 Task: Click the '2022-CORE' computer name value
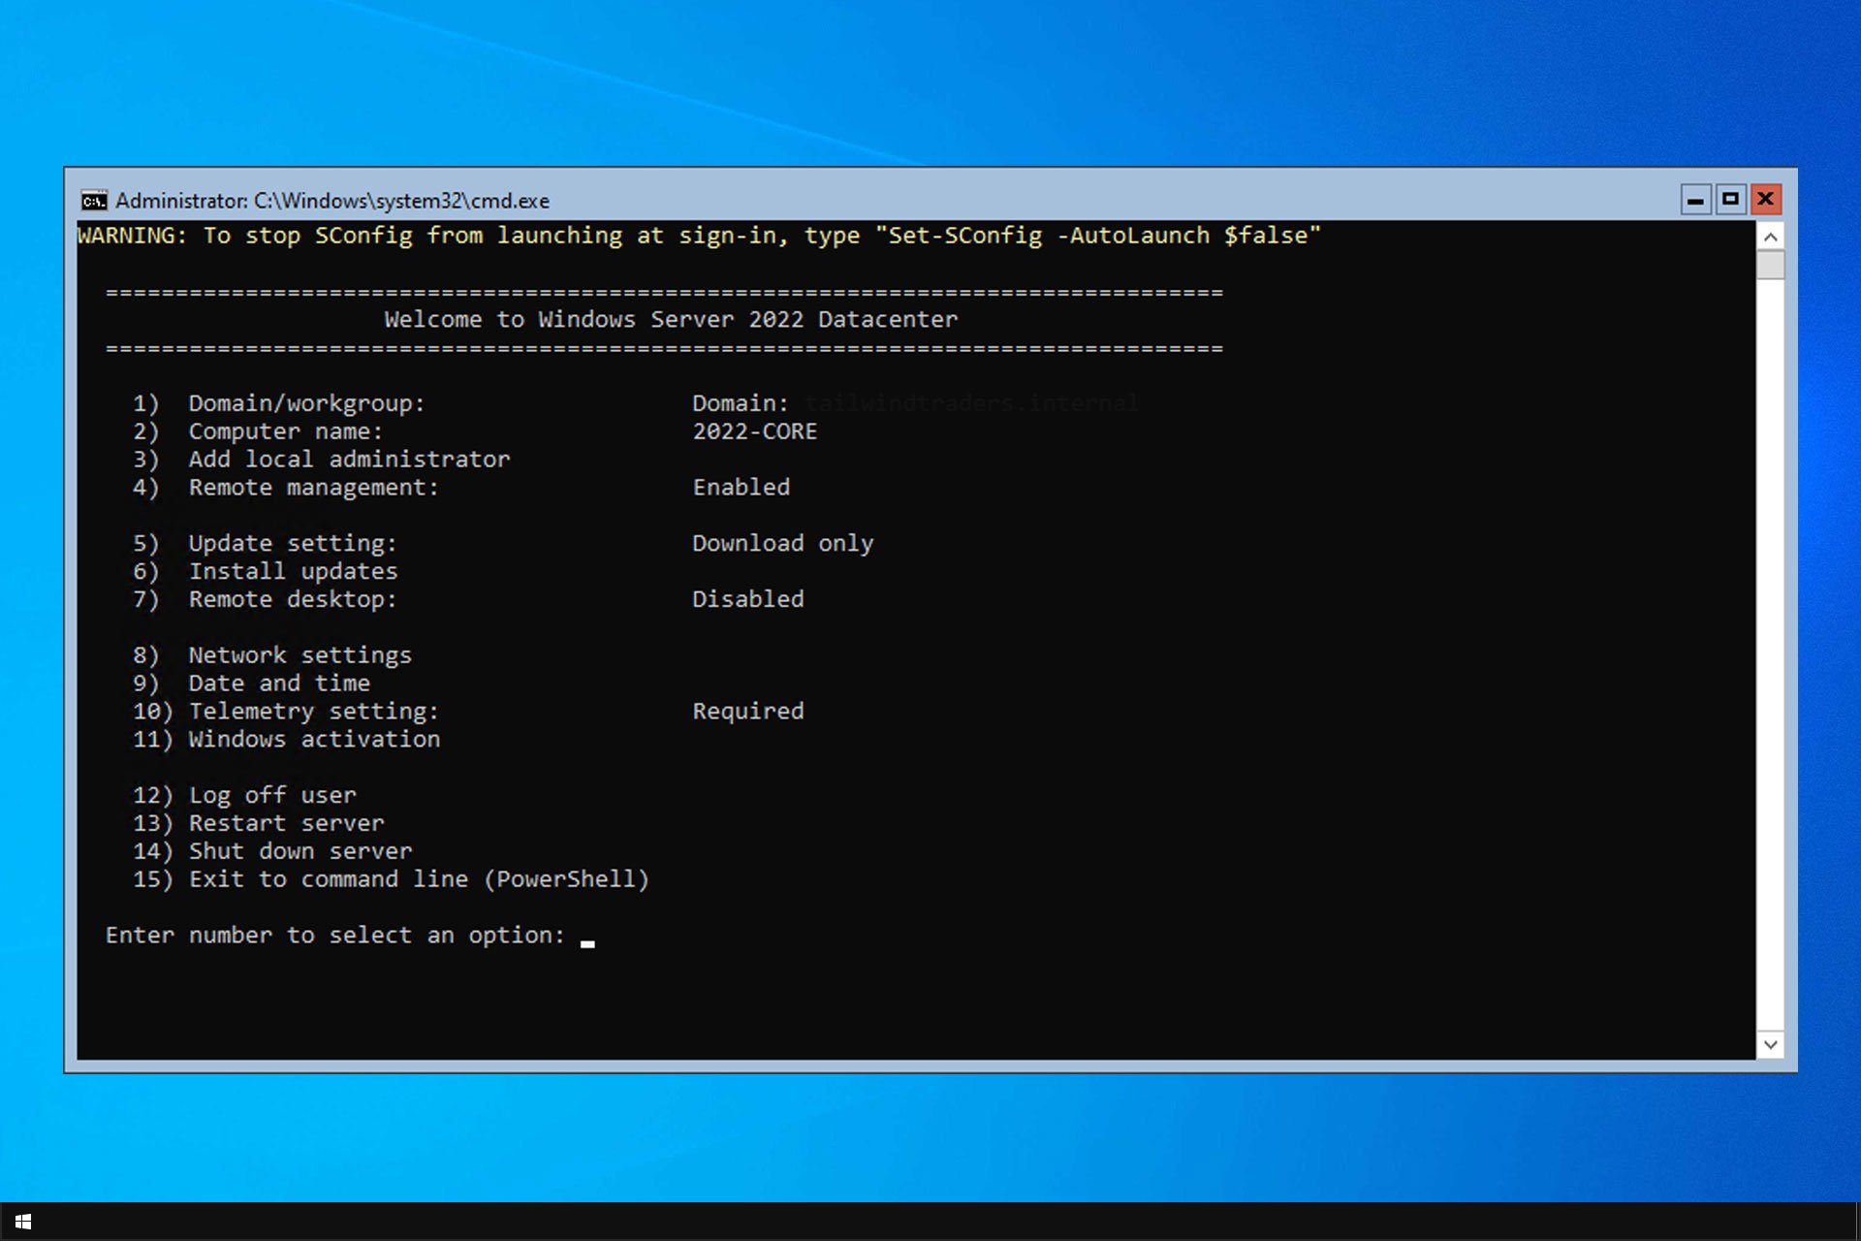pyautogui.click(x=755, y=431)
